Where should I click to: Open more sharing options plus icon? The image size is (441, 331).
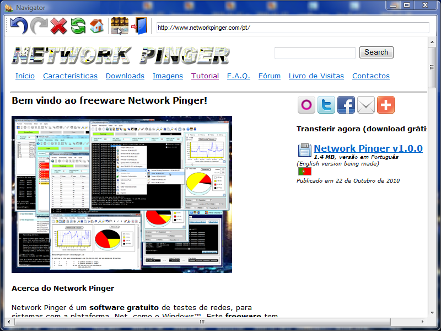click(385, 105)
